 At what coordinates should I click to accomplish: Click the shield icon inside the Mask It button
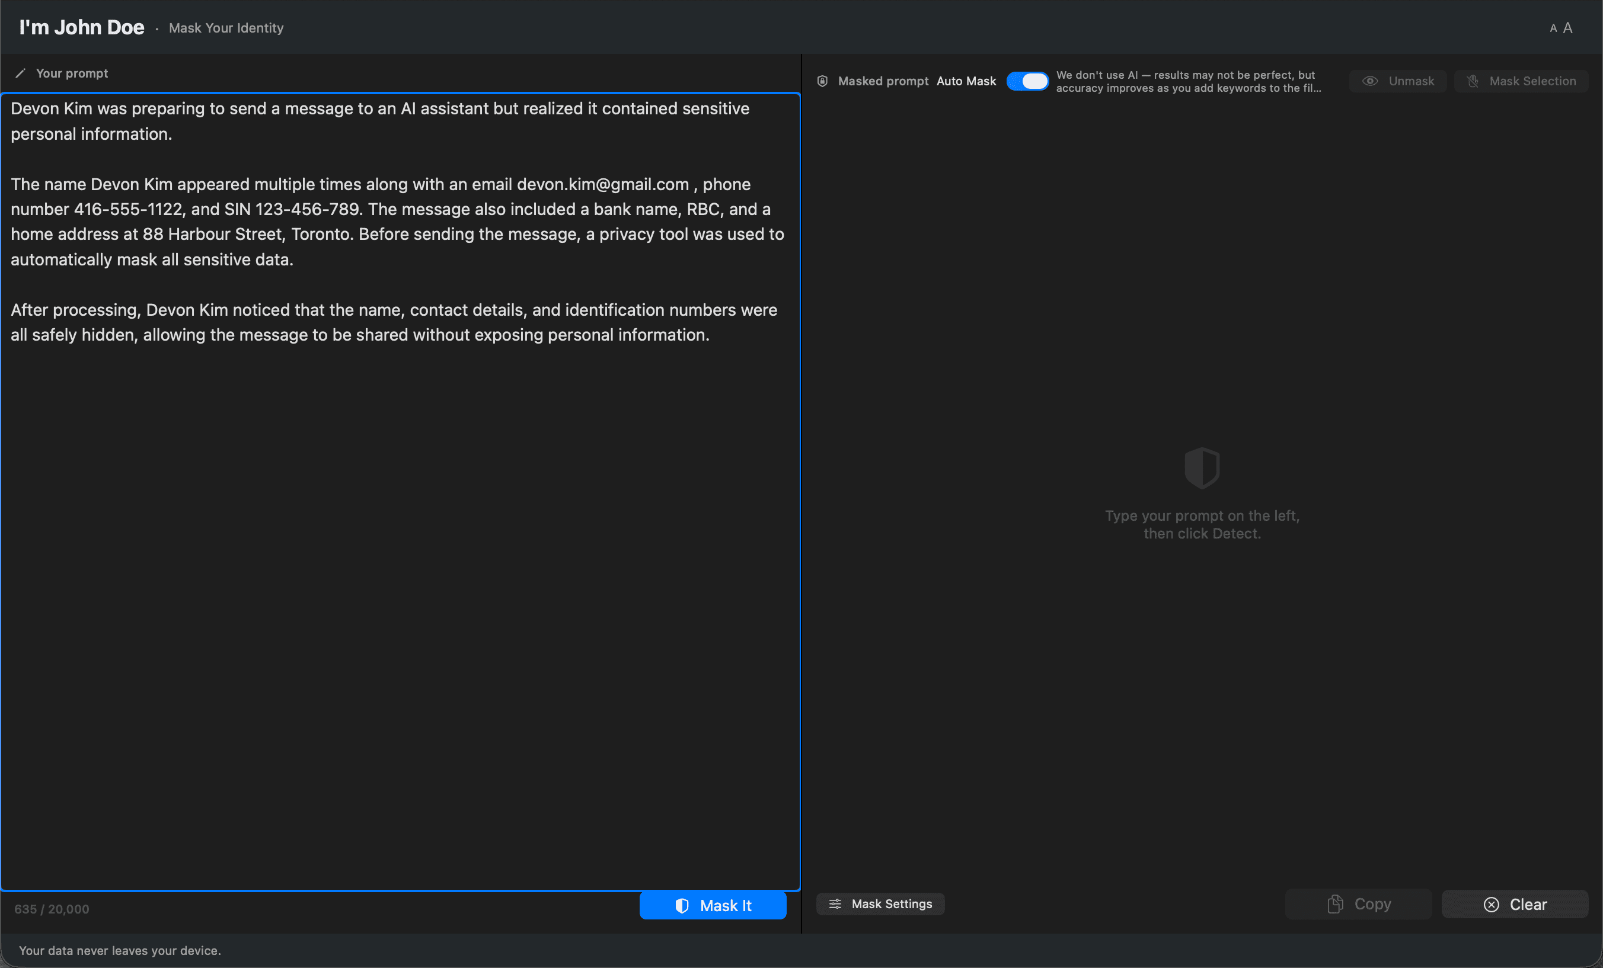(x=682, y=905)
